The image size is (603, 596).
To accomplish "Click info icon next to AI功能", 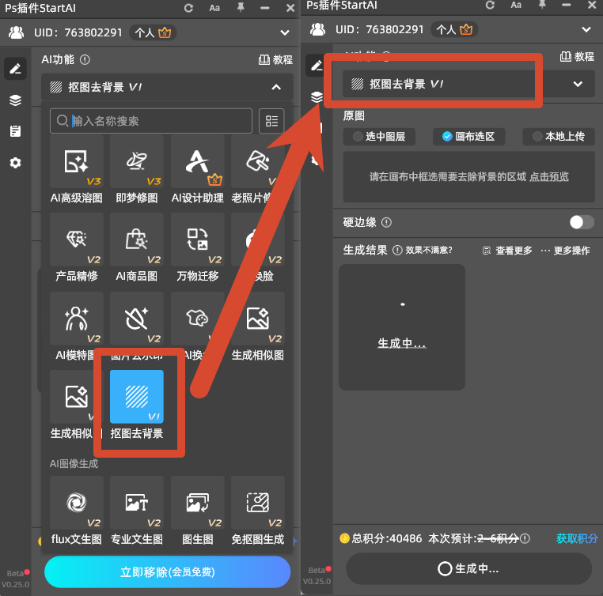I will click(85, 60).
